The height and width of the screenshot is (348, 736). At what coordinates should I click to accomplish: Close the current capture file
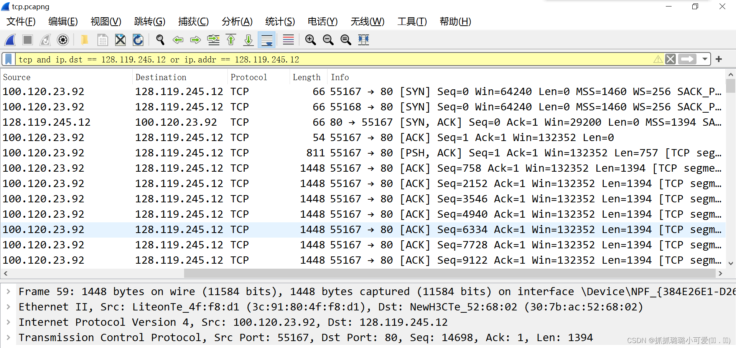click(x=120, y=40)
